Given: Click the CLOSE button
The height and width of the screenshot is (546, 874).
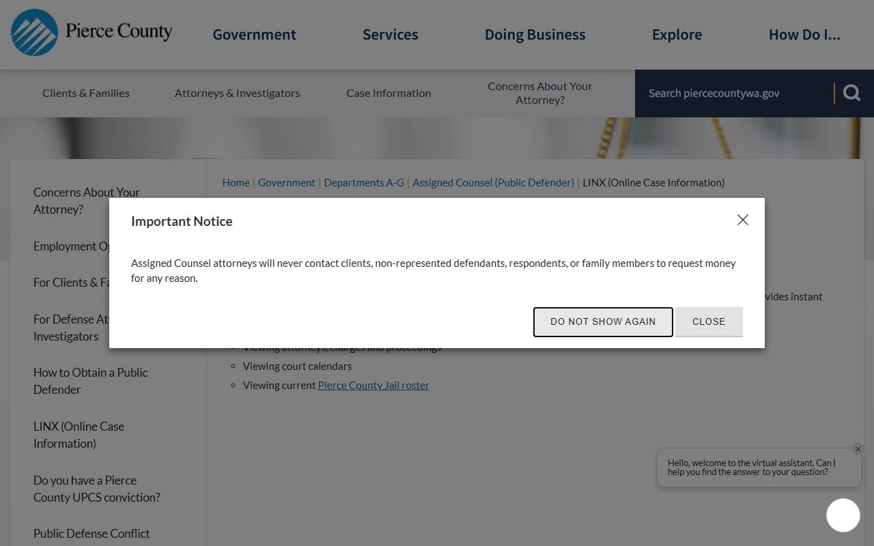Looking at the screenshot, I should pos(709,321).
